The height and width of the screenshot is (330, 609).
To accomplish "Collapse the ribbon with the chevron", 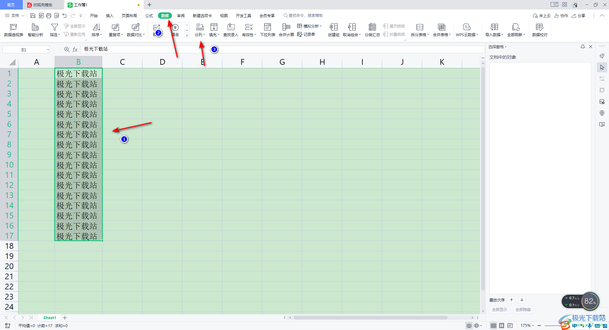I will click(602, 16).
